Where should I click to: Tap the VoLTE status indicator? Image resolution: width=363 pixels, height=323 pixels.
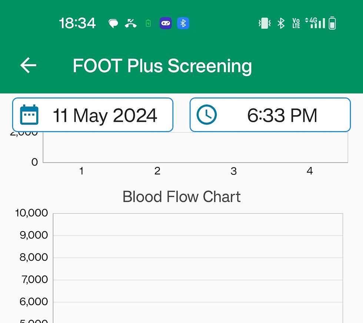pyautogui.click(x=296, y=23)
